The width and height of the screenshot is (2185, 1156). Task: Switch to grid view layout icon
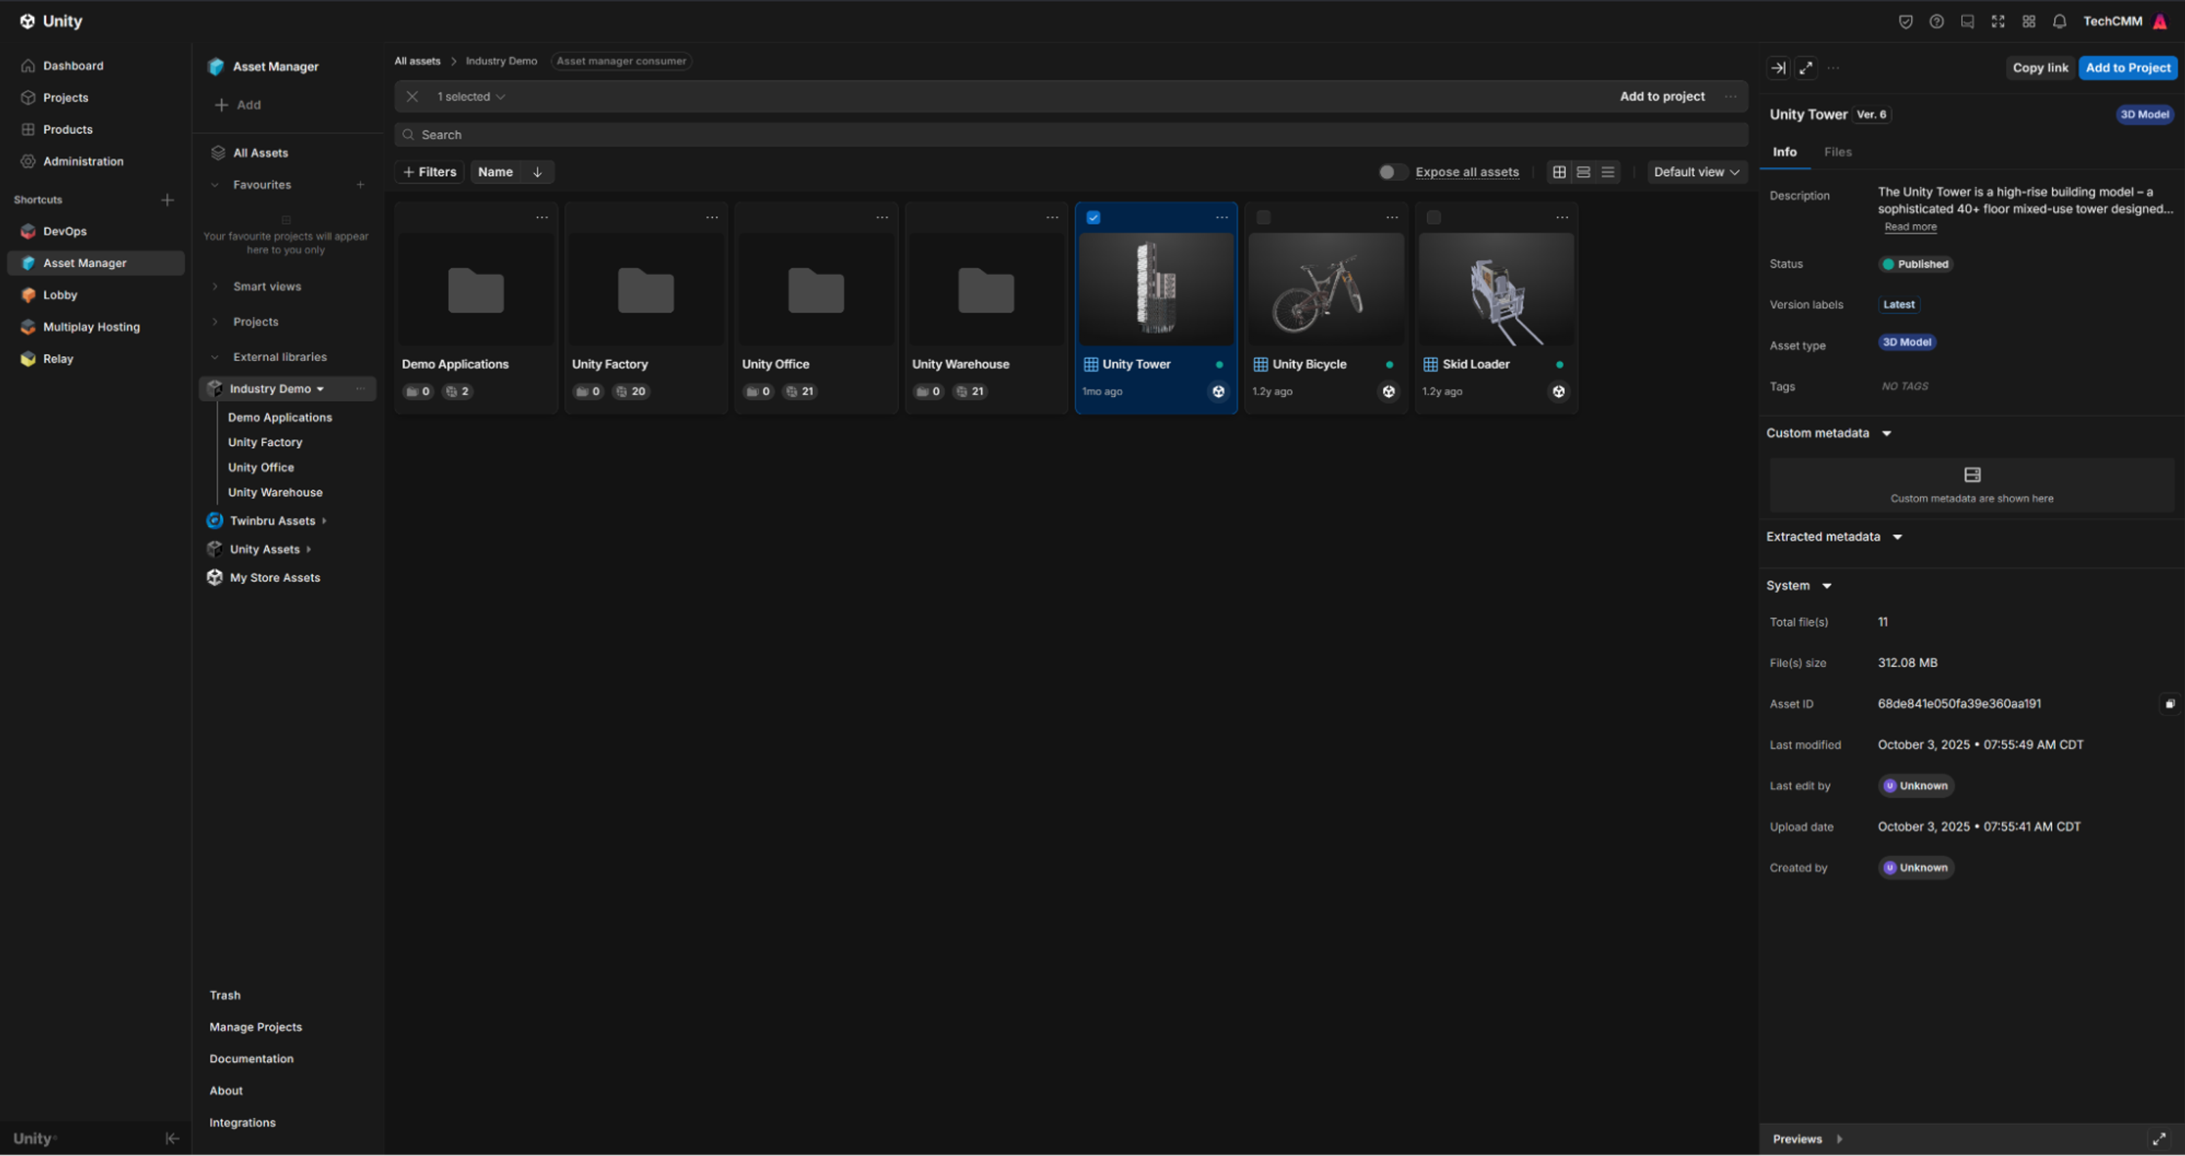(1559, 172)
